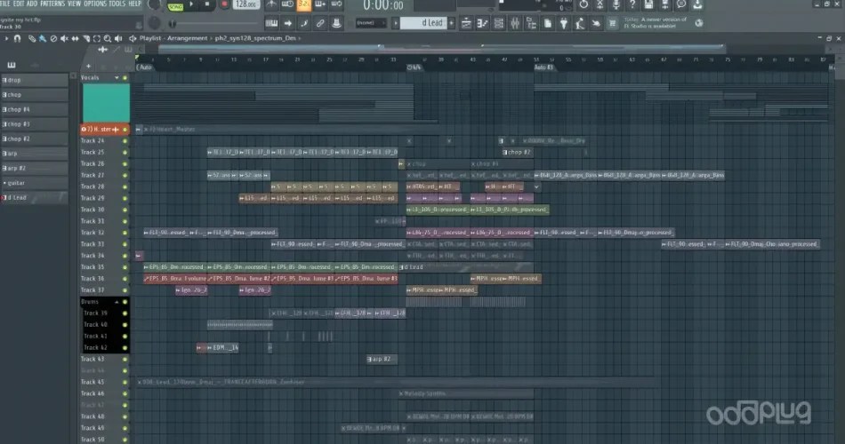Select the Playlist select tool

(96, 38)
